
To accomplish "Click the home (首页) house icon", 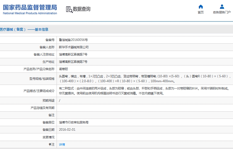I will [201, 7].
